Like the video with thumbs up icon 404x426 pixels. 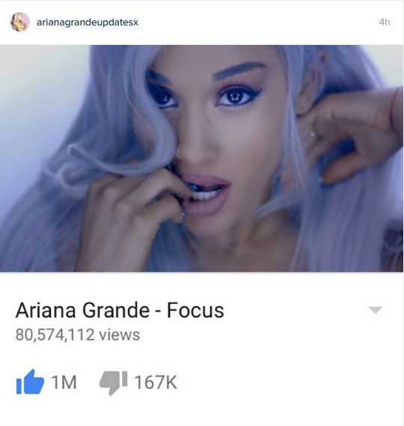coord(30,382)
